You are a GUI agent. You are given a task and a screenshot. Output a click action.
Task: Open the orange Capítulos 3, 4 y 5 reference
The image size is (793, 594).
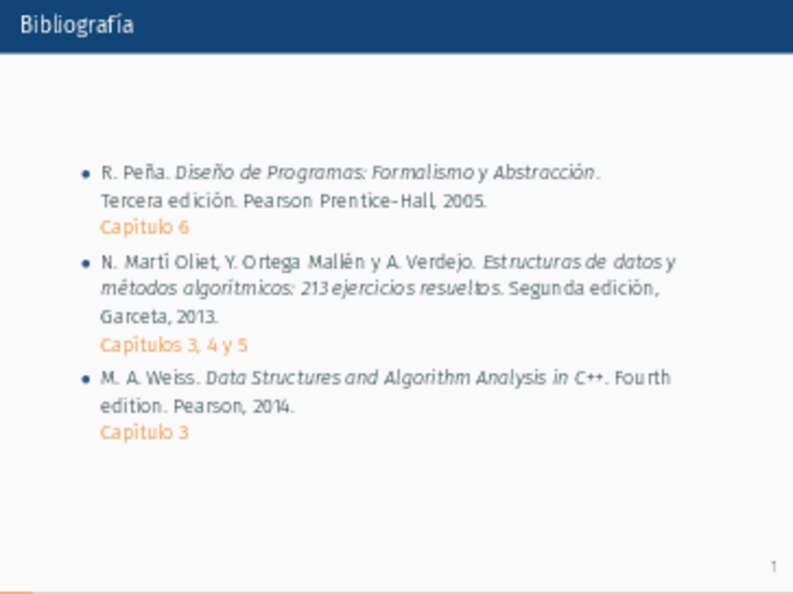coord(174,345)
